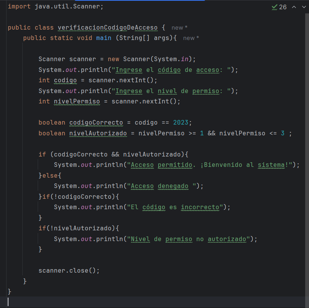Click class name verificacionCodigoDeAcceso
The image size is (309, 308).
pos(108,28)
